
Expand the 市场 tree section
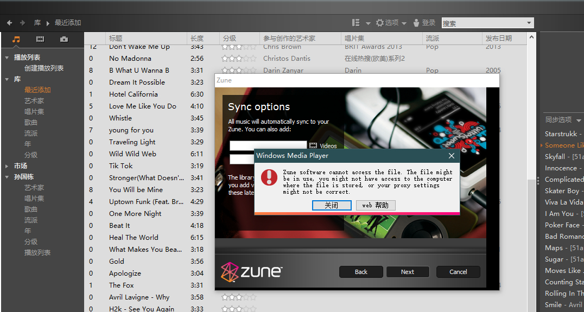tap(7, 166)
